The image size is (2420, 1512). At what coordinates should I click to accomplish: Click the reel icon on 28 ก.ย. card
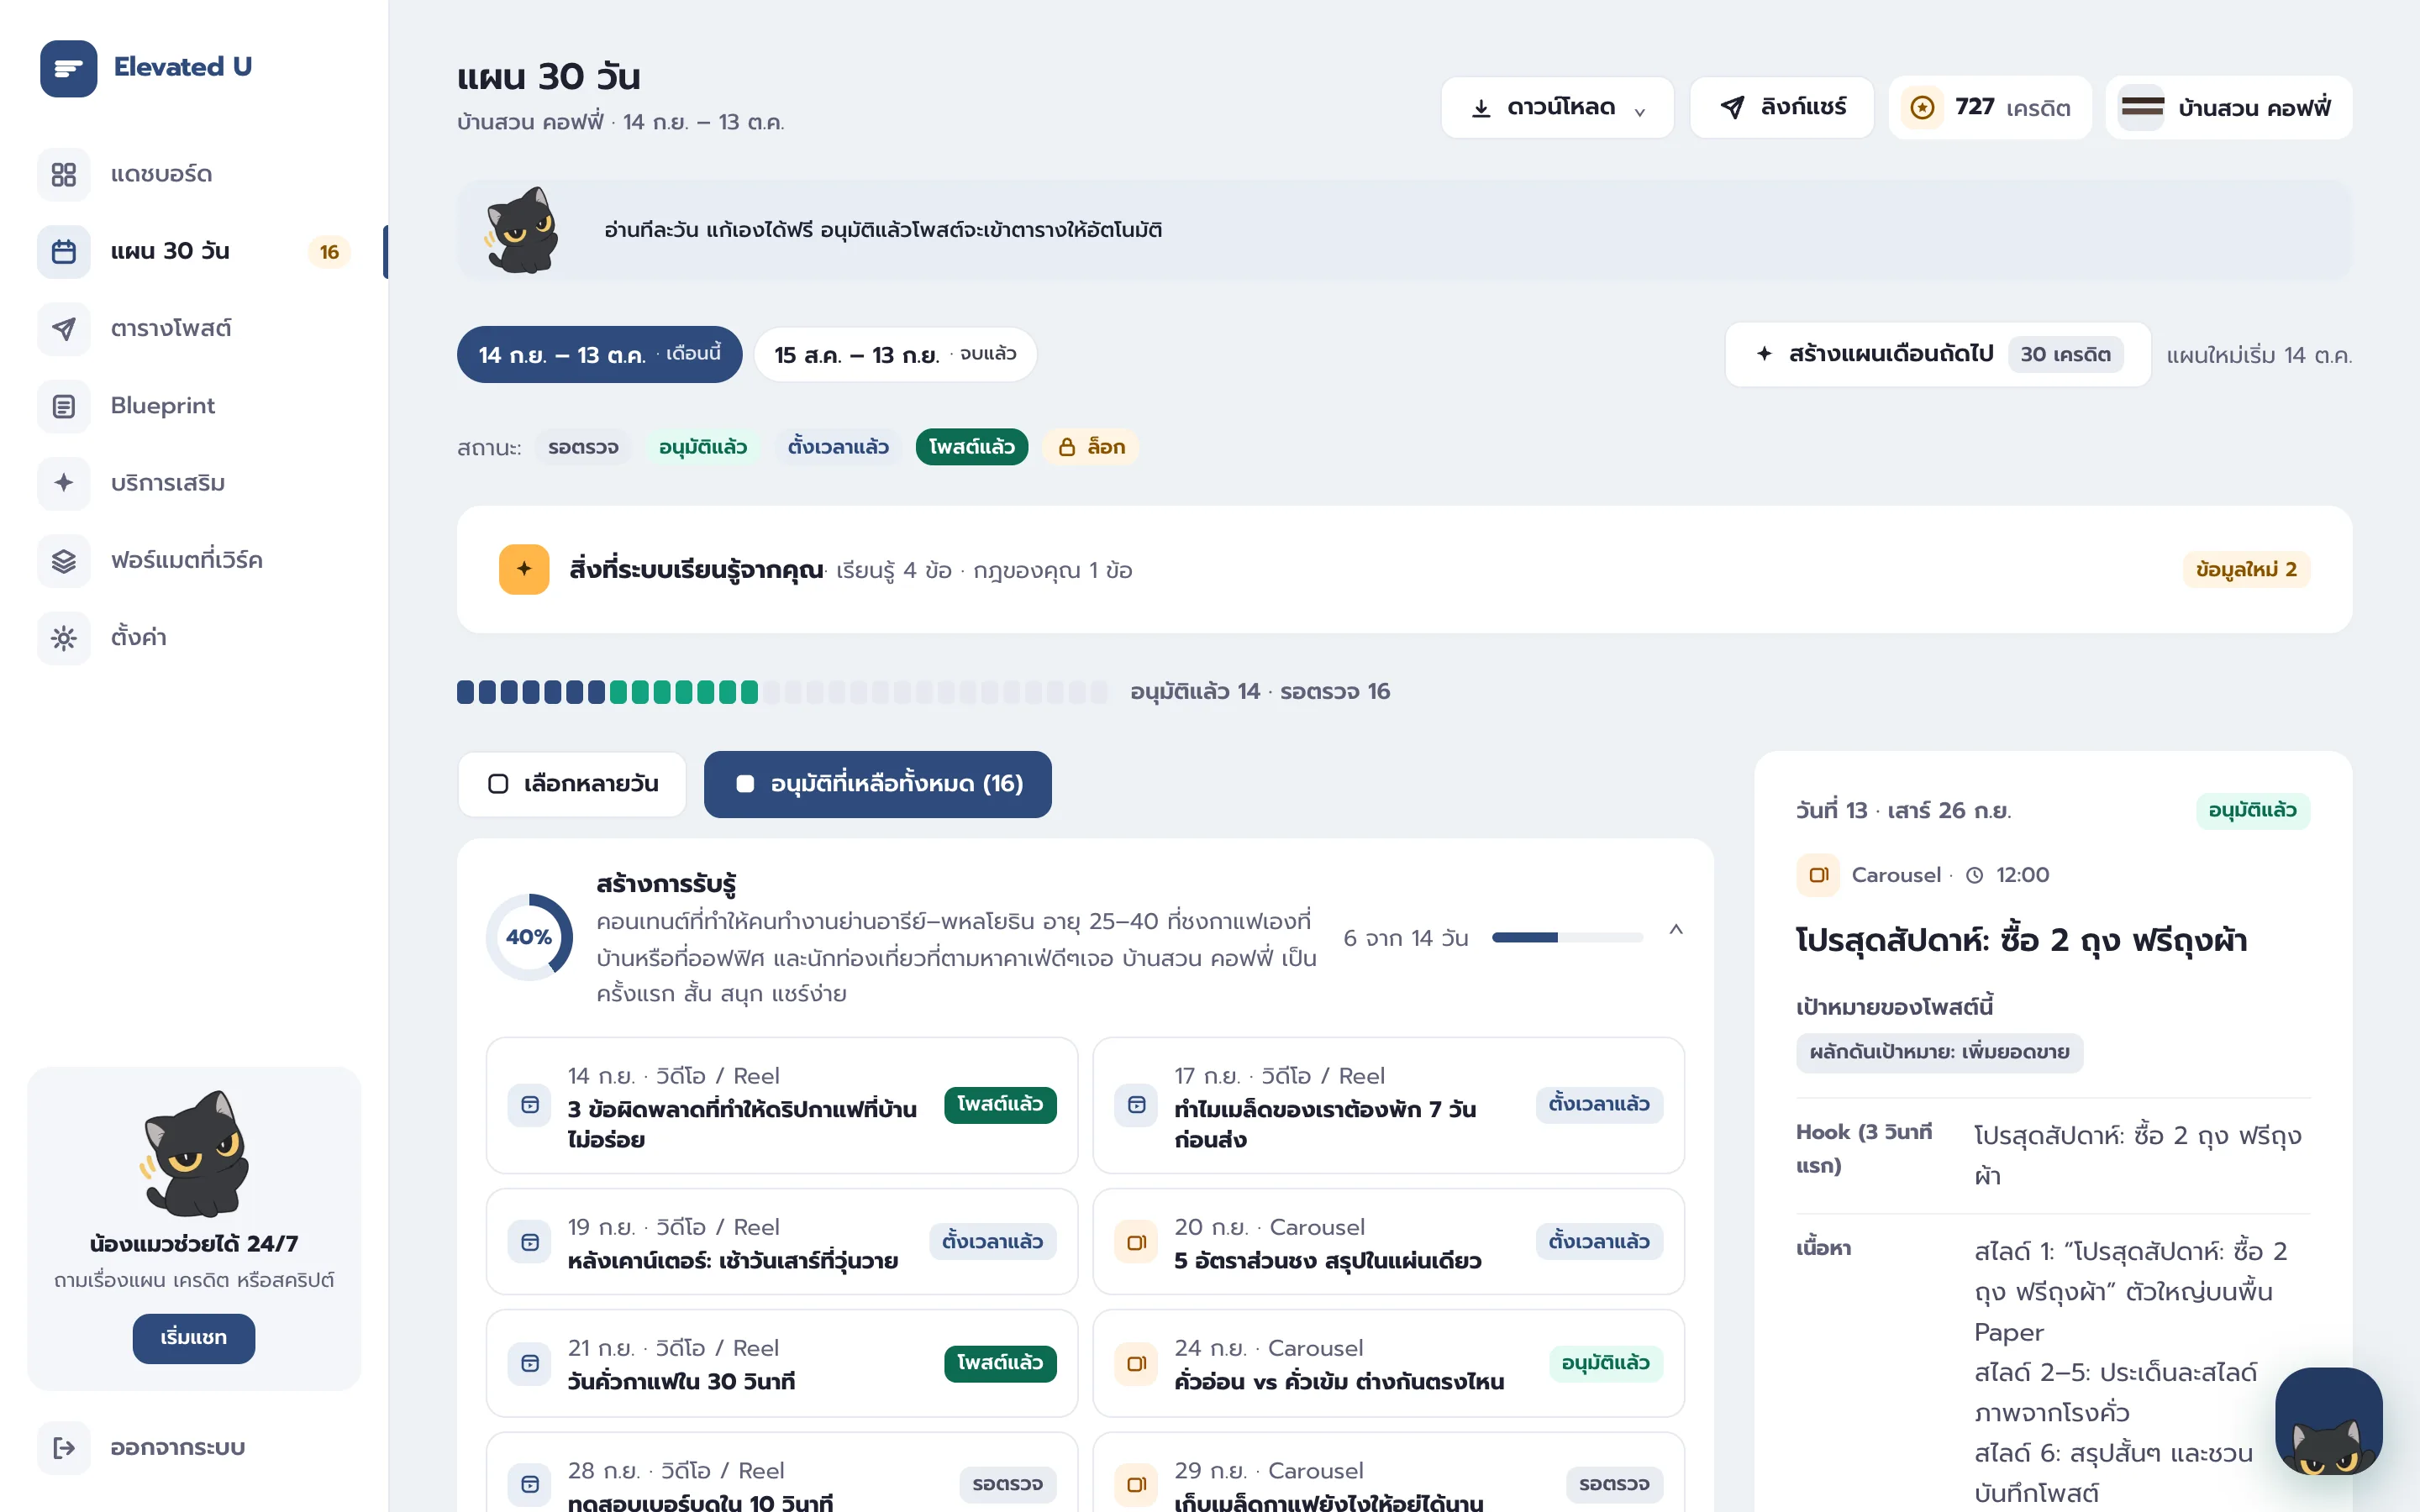pyautogui.click(x=530, y=1484)
